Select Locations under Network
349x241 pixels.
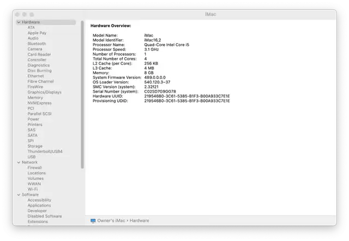pos(37,173)
